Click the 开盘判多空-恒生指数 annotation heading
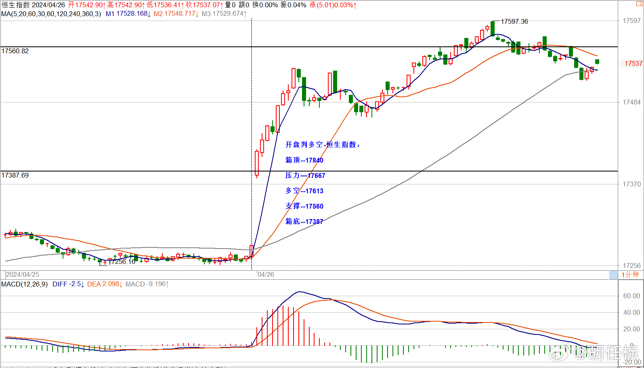644x368 pixels. coord(323,144)
